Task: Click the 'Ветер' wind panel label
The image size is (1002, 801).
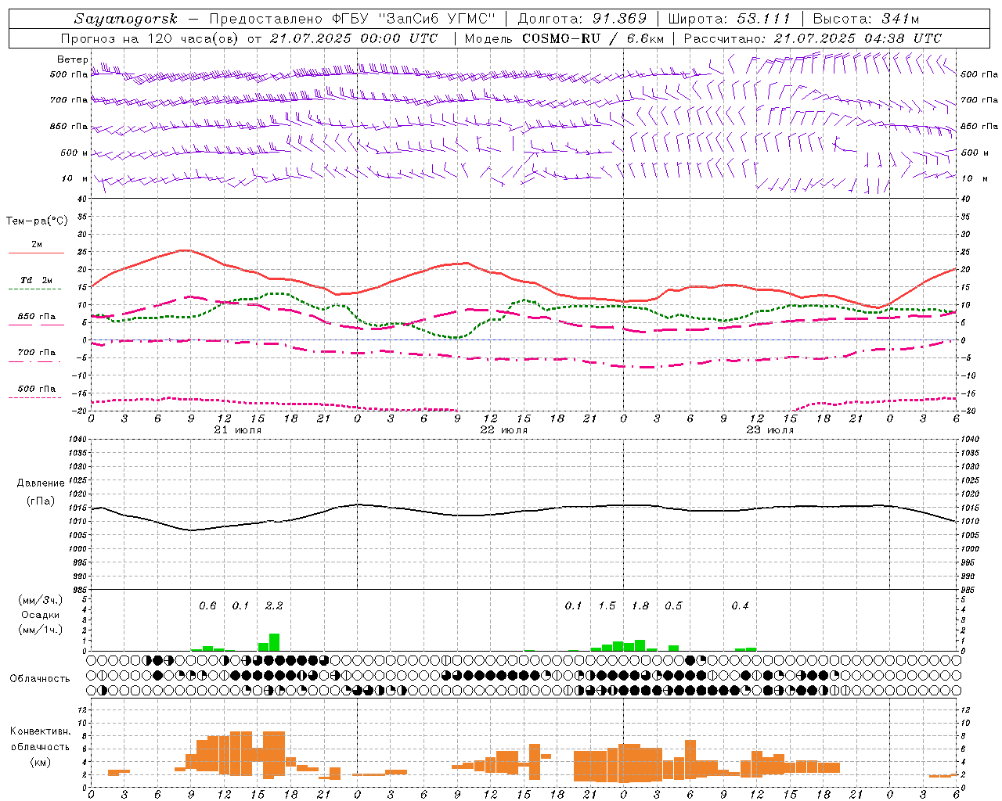Action: tap(73, 59)
